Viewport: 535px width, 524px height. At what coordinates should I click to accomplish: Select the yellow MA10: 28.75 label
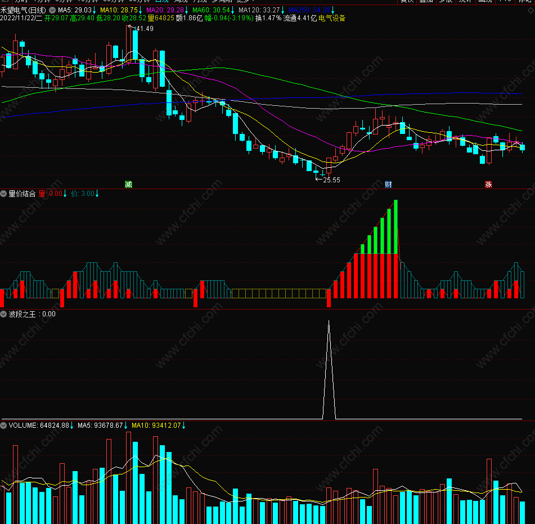click(x=119, y=10)
